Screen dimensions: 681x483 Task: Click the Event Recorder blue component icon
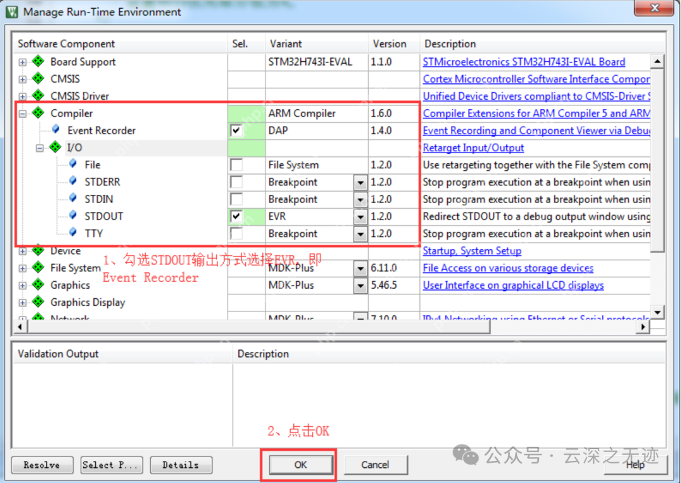point(56,130)
